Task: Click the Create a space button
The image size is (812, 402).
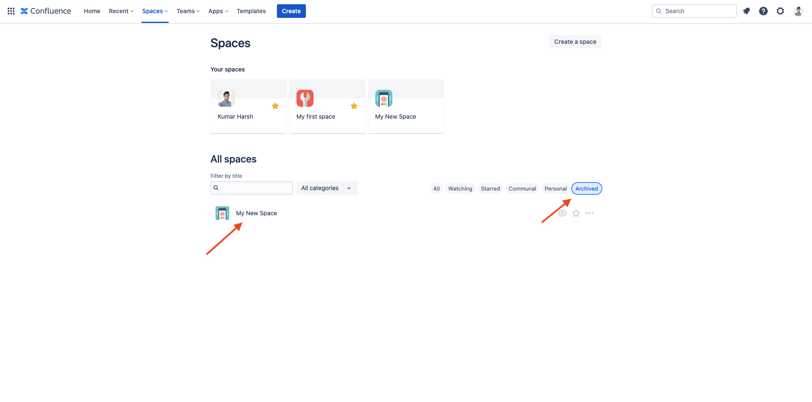Action: tap(575, 42)
